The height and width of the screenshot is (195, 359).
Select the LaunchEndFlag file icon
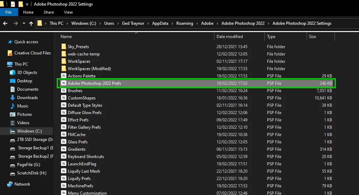point(64,164)
